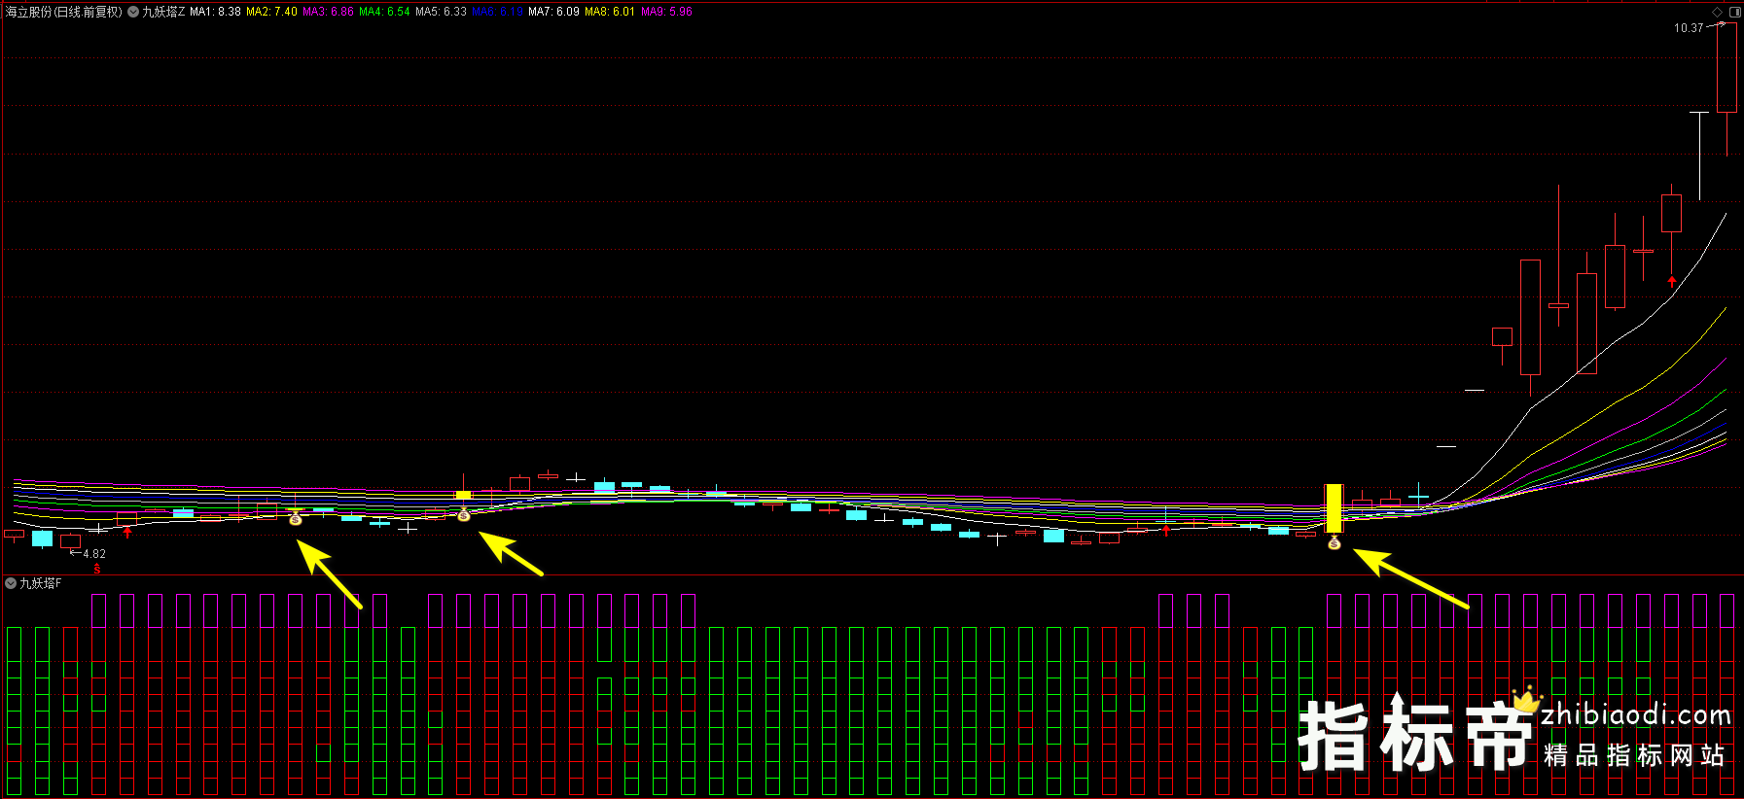
Task: Toggle the side panel icon at top right
Action: pyautogui.click(x=1734, y=12)
